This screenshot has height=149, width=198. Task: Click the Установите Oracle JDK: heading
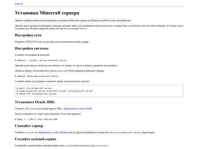coord(35,102)
